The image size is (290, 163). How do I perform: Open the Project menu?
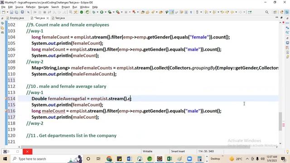[x=65, y=7]
